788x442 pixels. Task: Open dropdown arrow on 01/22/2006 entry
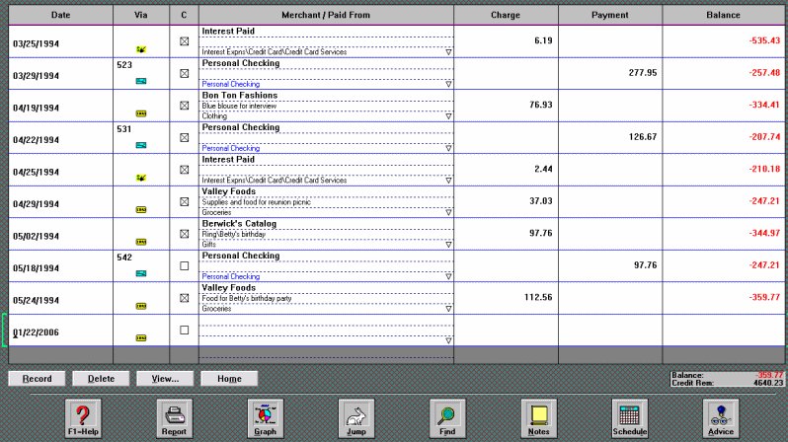click(x=448, y=340)
